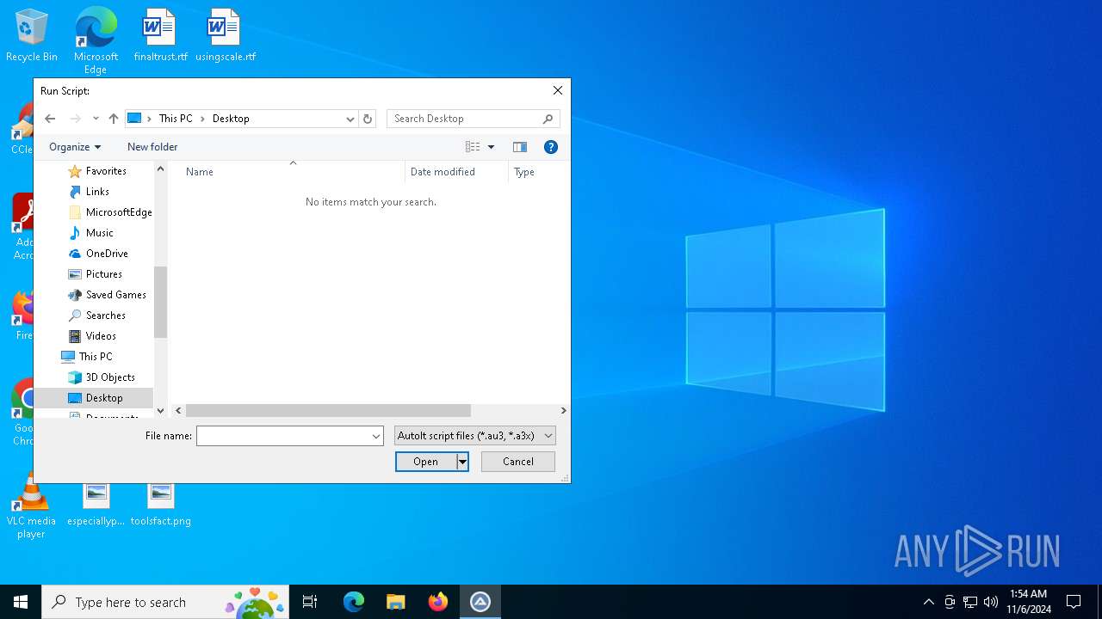Screen dimensions: 1102x619
Task: Go up one folder level arrow
Action: [x=114, y=119]
